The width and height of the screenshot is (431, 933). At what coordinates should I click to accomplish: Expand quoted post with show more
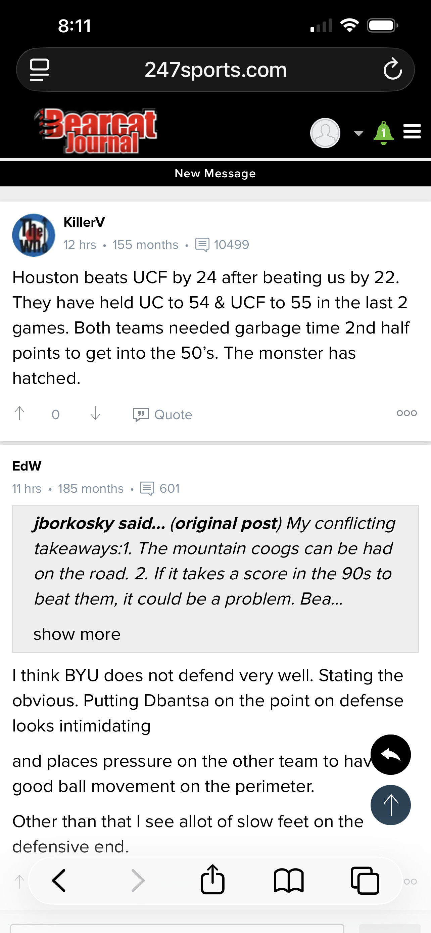click(x=77, y=634)
